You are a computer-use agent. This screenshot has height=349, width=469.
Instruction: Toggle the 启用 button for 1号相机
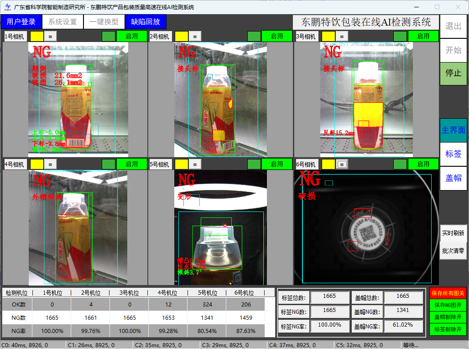coord(131,36)
